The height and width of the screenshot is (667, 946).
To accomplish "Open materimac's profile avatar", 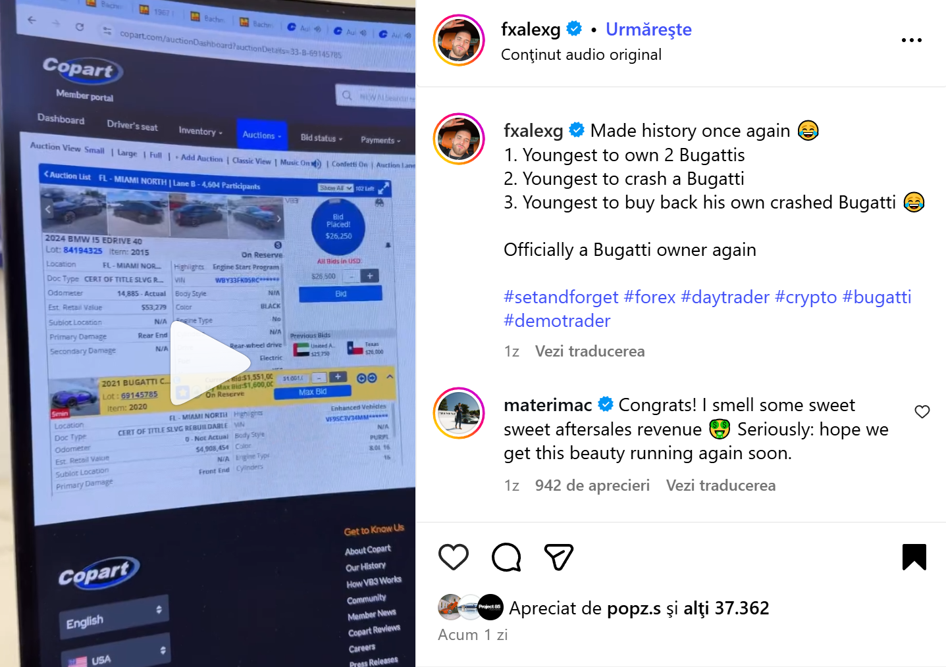I will click(459, 413).
